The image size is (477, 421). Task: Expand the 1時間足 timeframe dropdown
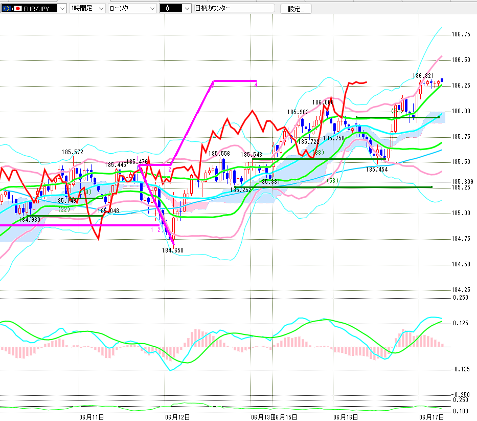[x=102, y=9]
